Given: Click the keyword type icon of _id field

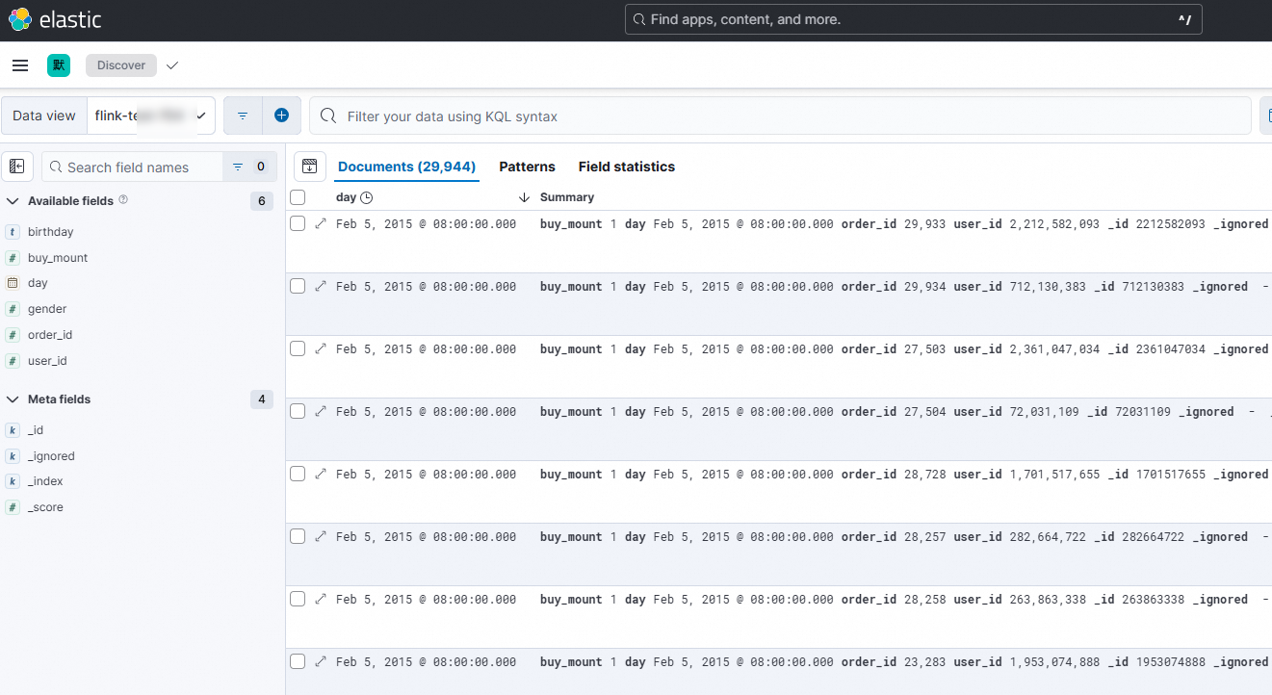Looking at the screenshot, I should pyautogui.click(x=13, y=430).
